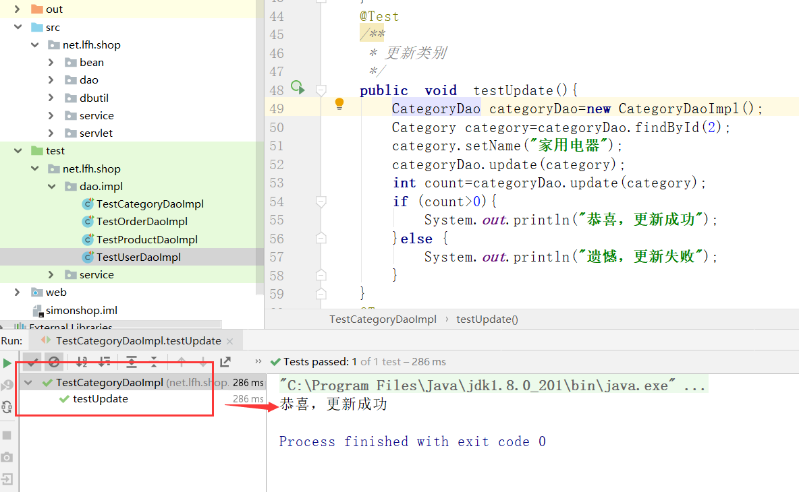This screenshot has width=799, height=492.
Task: Click project tree horizontal scrollbar
Action: (112, 325)
